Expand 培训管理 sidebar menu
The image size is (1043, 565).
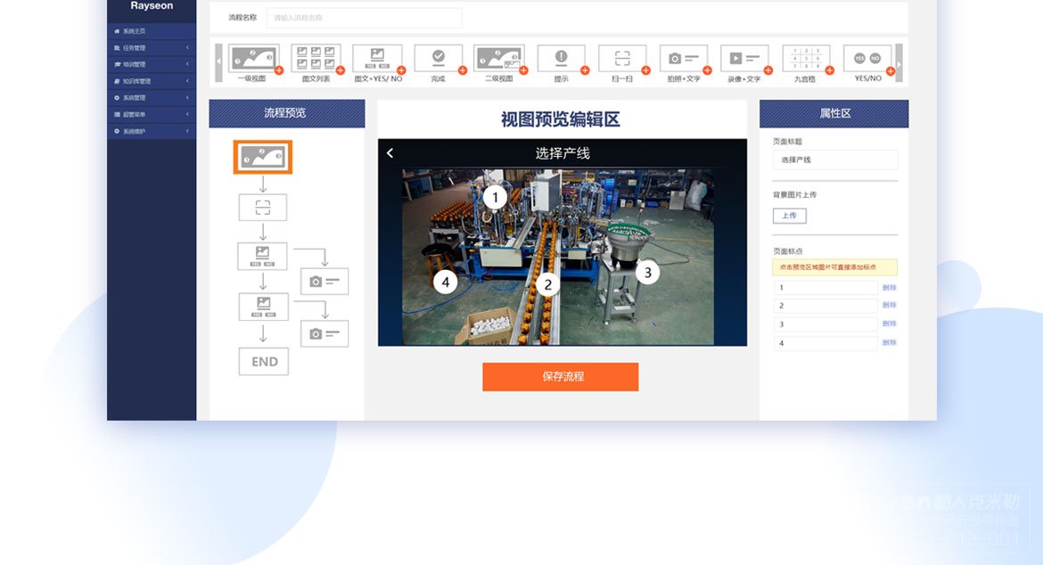[x=152, y=64]
